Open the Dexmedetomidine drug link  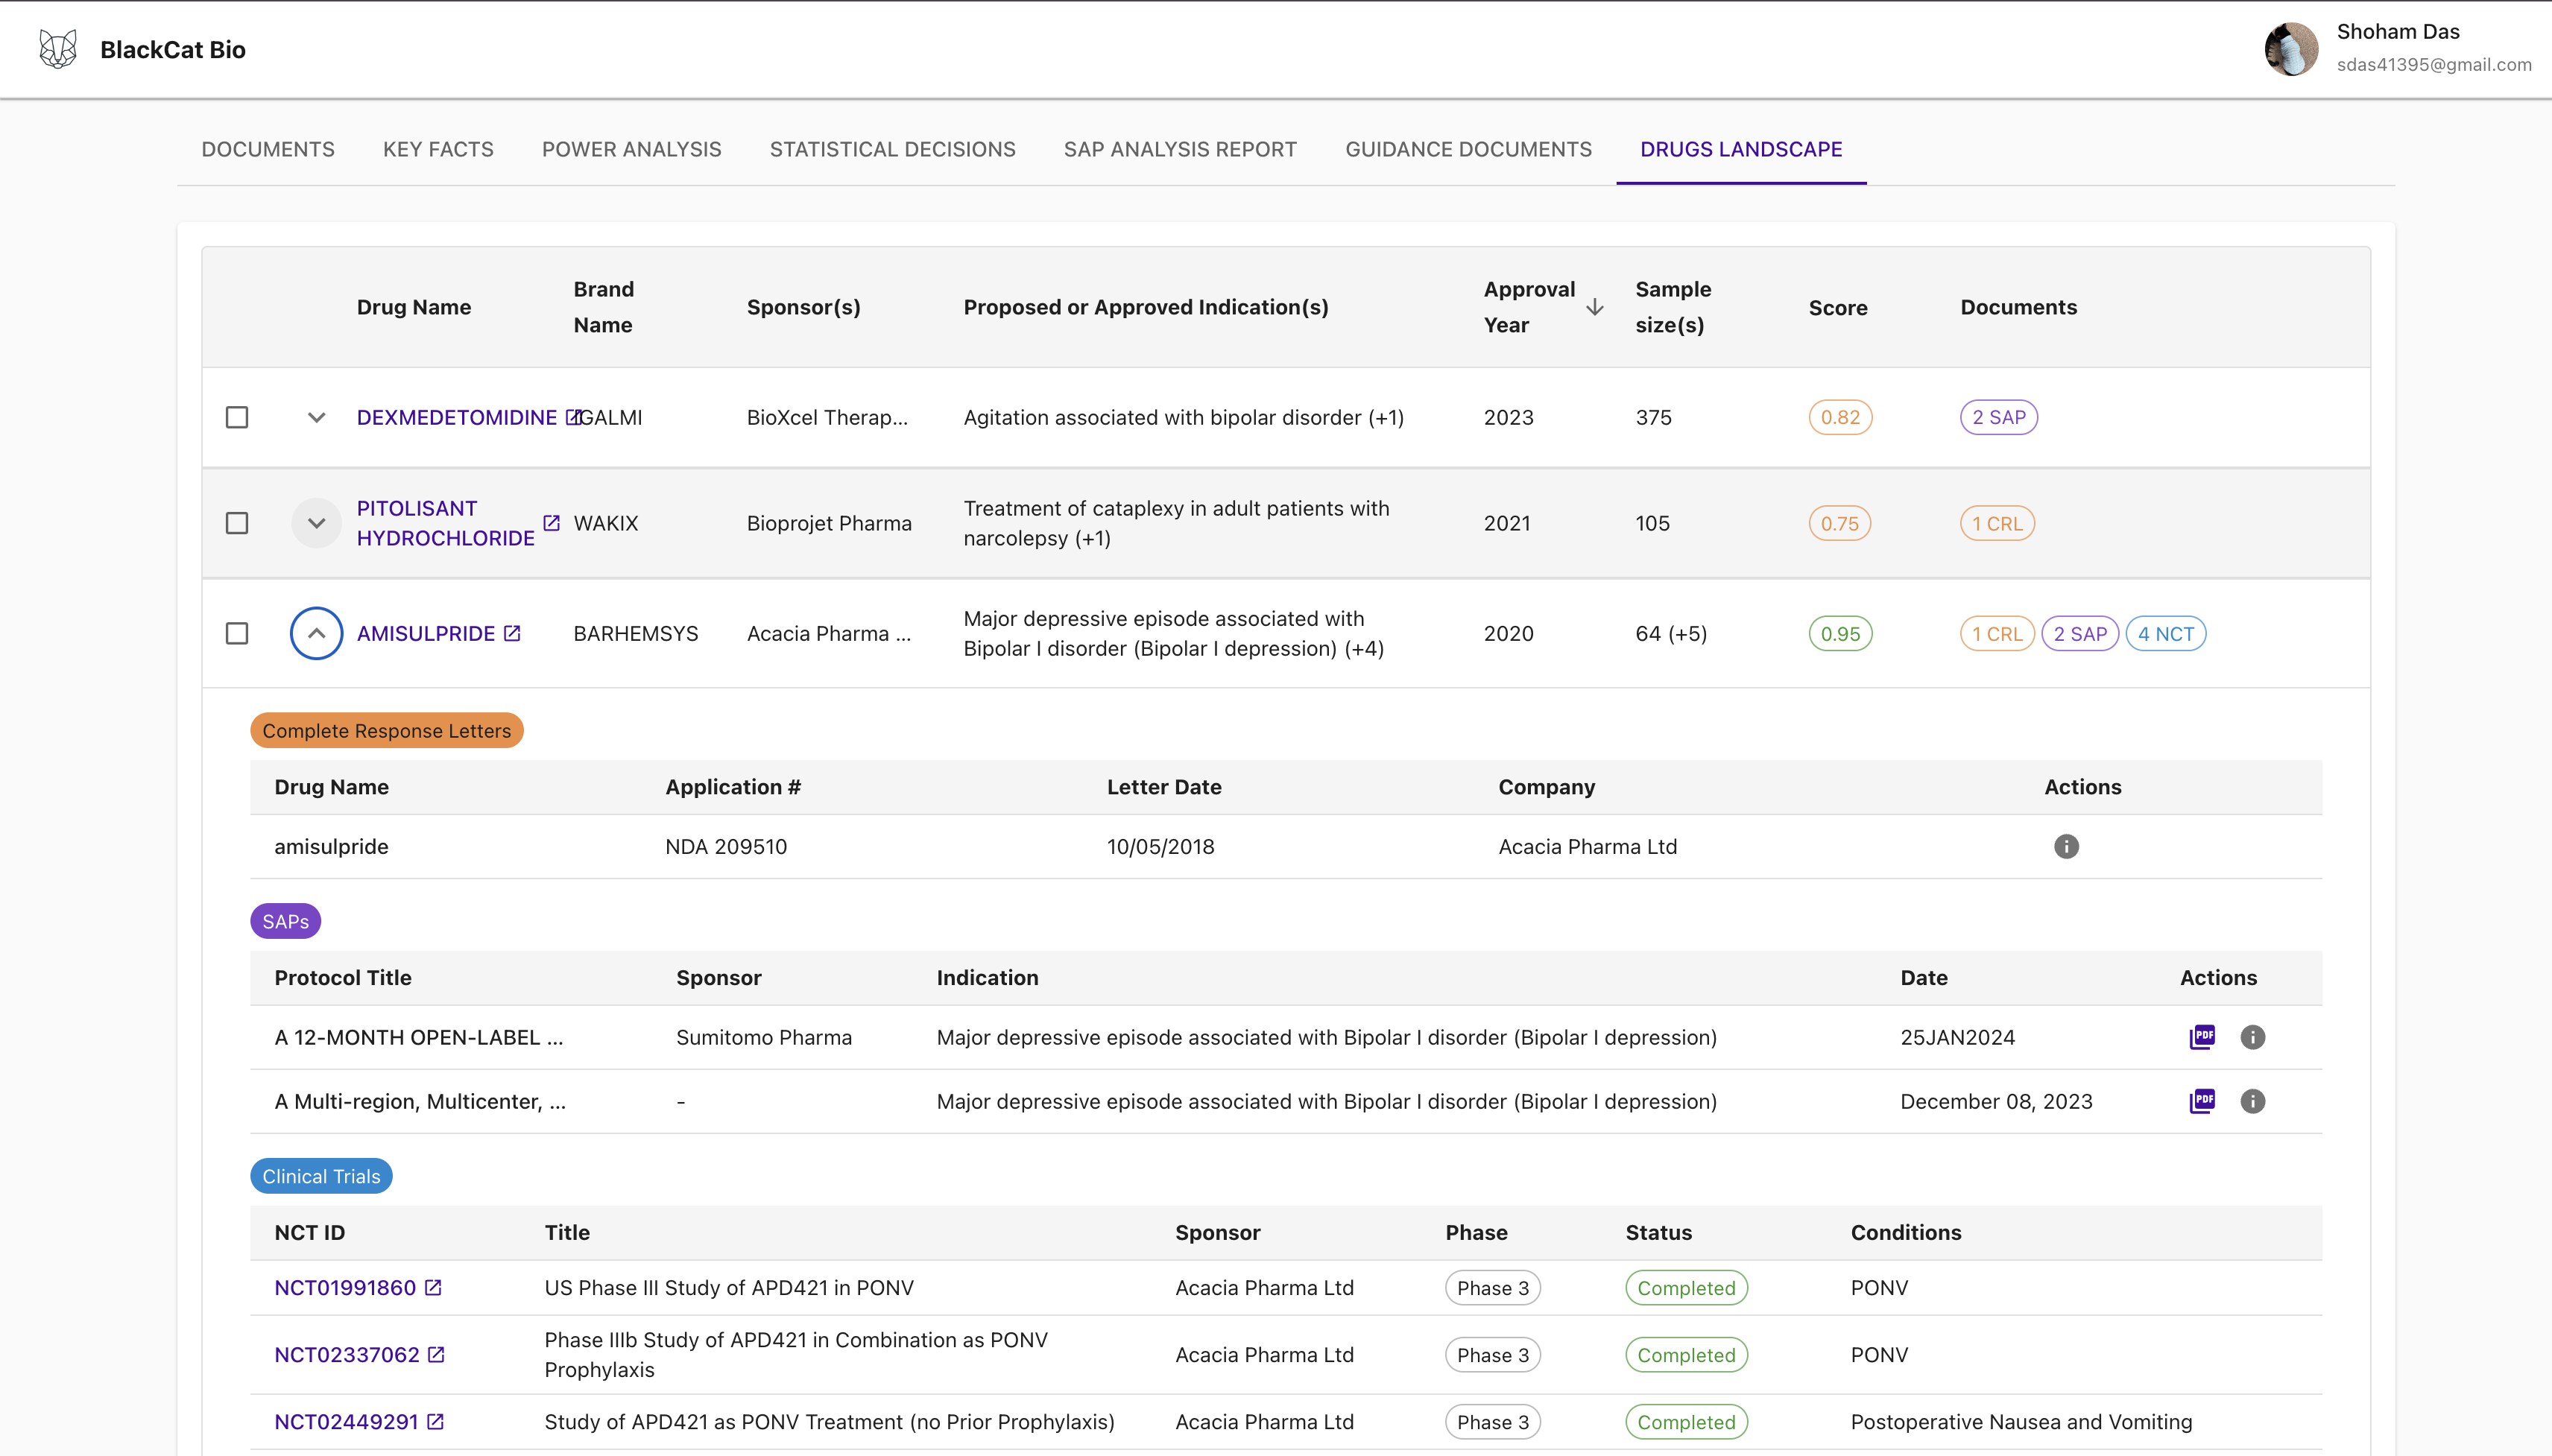[457, 417]
